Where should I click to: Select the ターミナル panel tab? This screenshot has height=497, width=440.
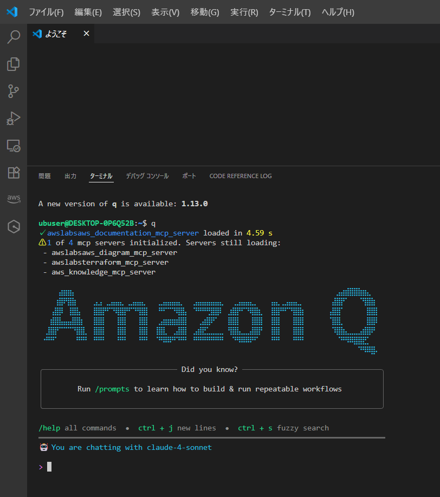(101, 176)
